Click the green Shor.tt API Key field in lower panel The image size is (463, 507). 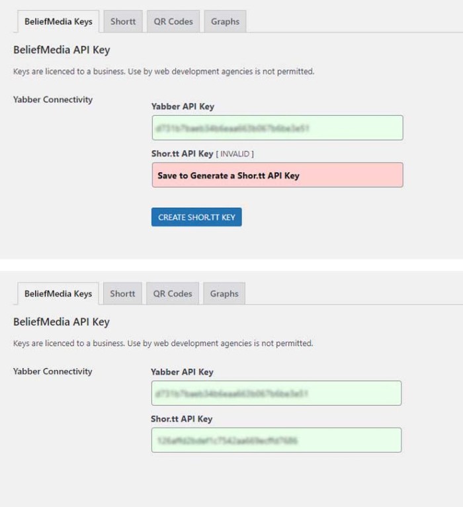point(276,440)
